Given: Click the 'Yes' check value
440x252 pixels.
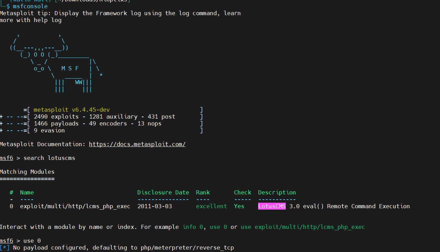Looking at the screenshot, I should point(239,206).
